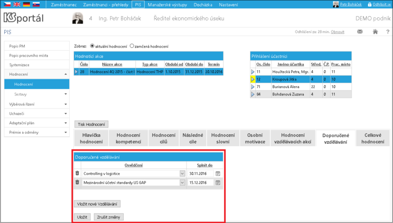Switch to Hodnocení cílů tab

(x=163, y=138)
